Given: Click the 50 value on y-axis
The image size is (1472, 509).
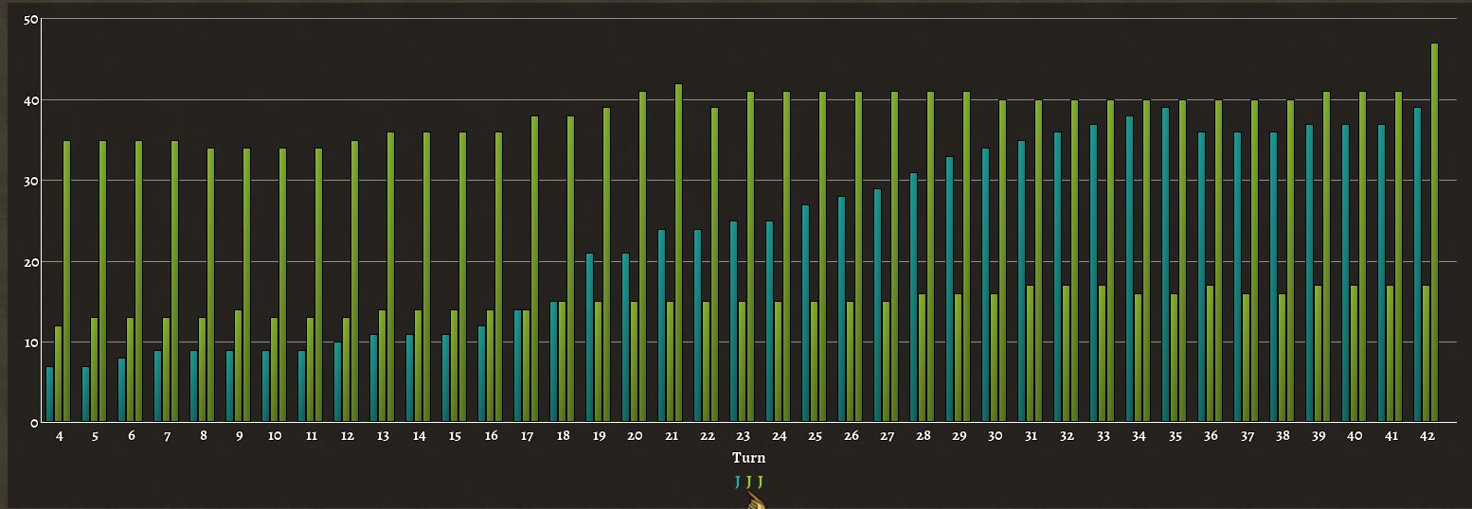Looking at the screenshot, I should tap(30, 20).
